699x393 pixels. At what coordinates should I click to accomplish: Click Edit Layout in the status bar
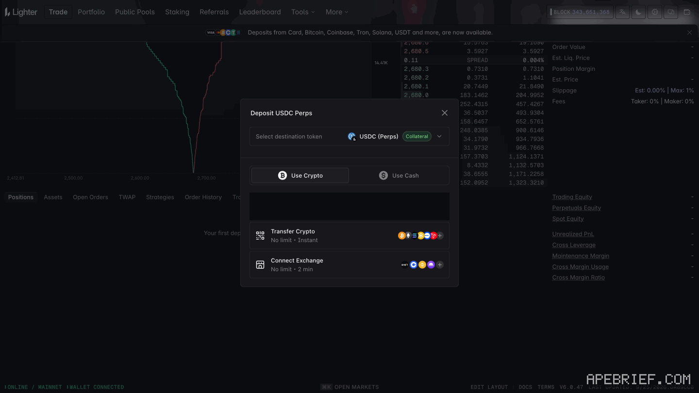pos(489,387)
